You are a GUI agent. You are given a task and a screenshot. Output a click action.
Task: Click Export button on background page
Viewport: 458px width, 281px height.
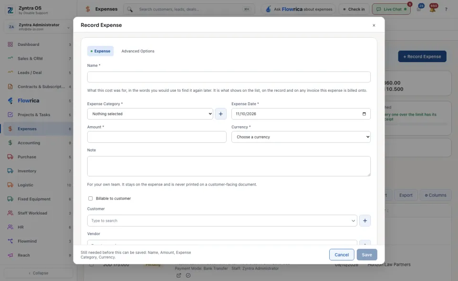pyautogui.click(x=406, y=195)
